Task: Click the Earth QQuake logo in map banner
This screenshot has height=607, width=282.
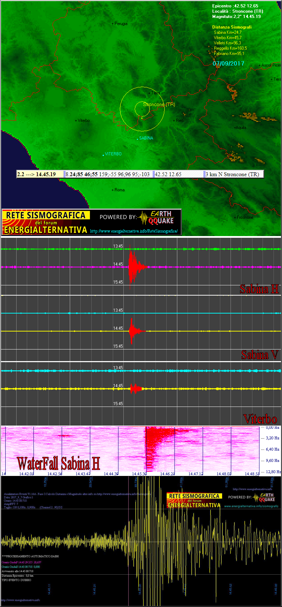Action: point(156,218)
